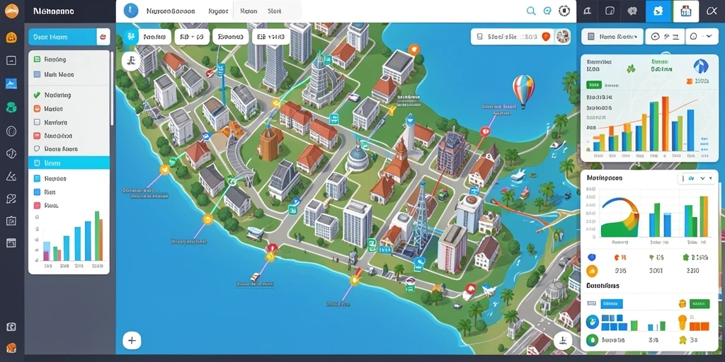Open the orange pumpkin-shaped icon in left sidebar
The image size is (725, 362).
[x=11, y=37]
